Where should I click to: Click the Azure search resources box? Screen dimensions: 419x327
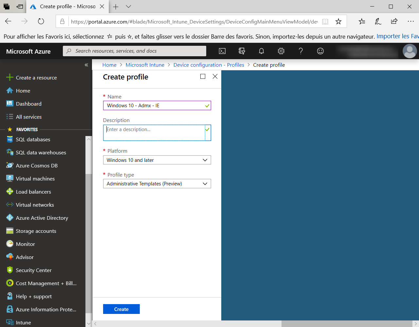coord(135,51)
